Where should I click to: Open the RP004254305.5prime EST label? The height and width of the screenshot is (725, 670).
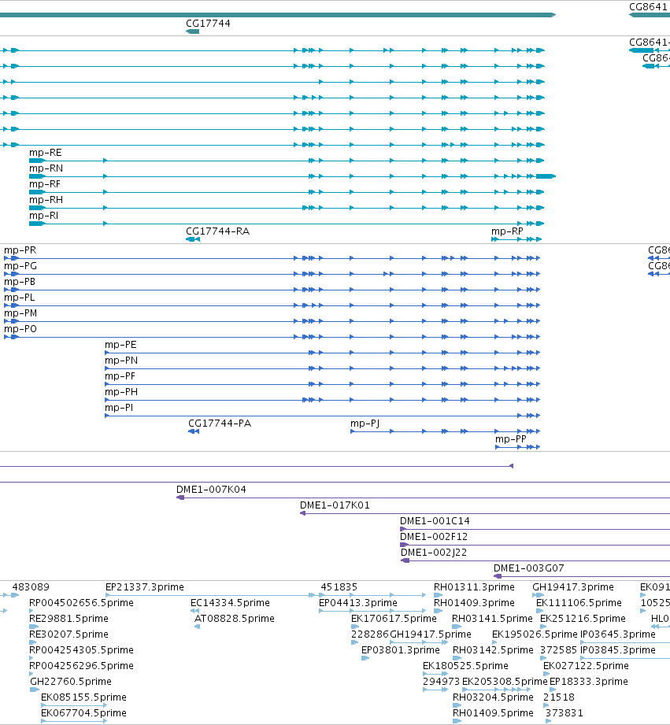(81, 649)
